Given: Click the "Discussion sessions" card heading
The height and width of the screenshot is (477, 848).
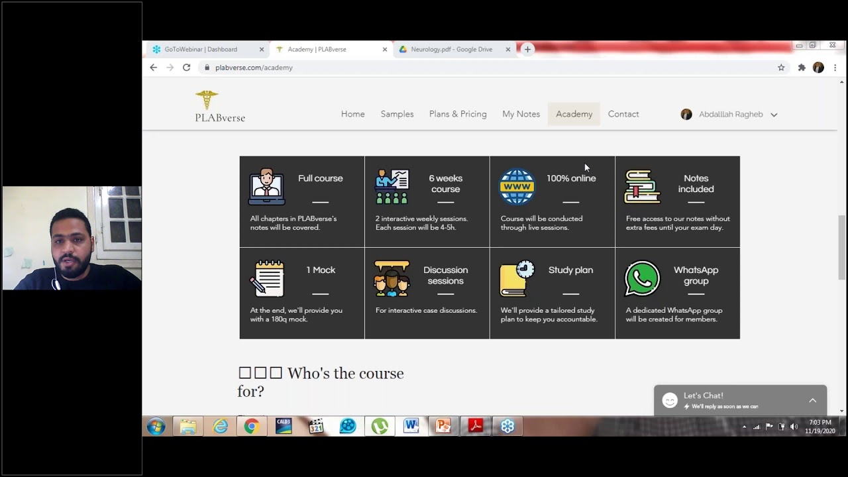Looking at the screenshot, I should click(446, 275).
